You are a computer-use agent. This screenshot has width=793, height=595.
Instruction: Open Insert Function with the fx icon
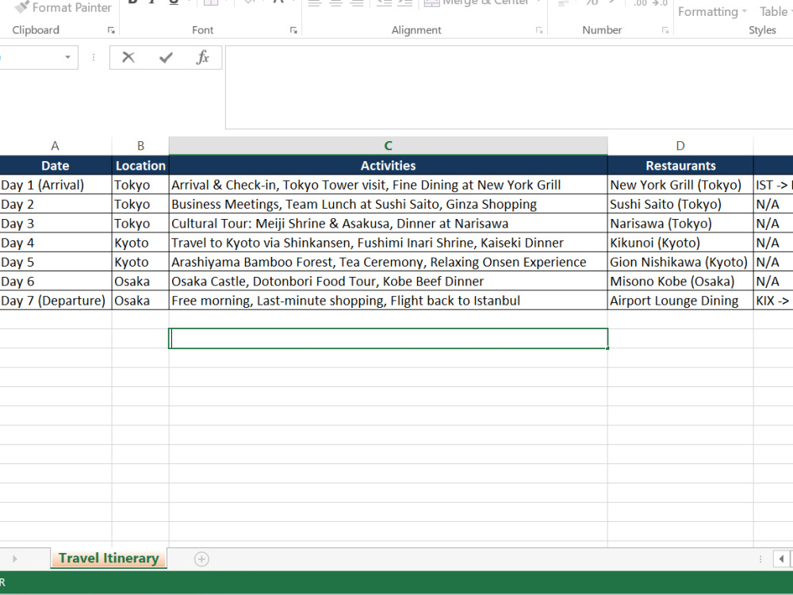click(203, 57)
